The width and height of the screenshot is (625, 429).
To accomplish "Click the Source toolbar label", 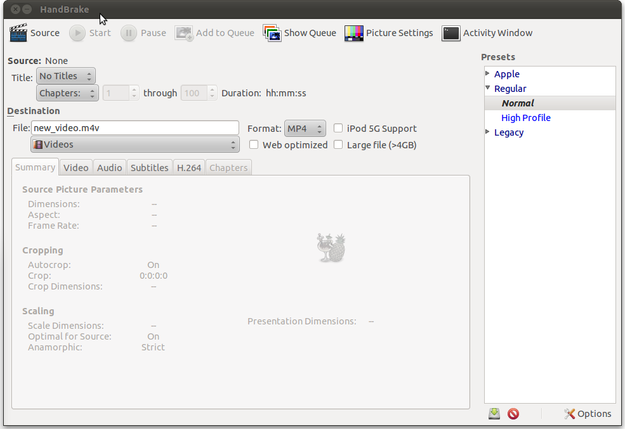I will [x=45, y=33].
